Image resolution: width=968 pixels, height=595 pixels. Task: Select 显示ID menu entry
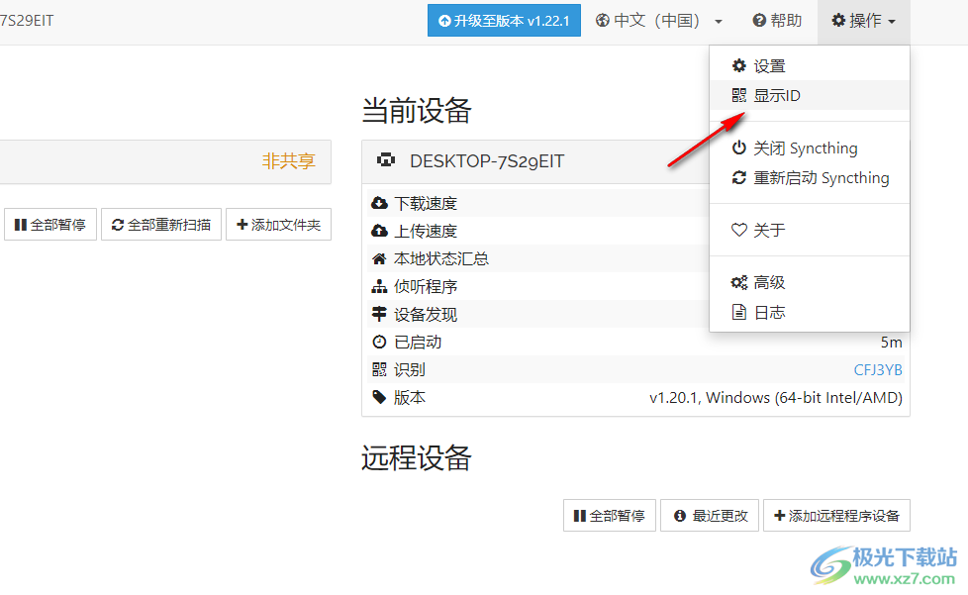click(810, 95)
